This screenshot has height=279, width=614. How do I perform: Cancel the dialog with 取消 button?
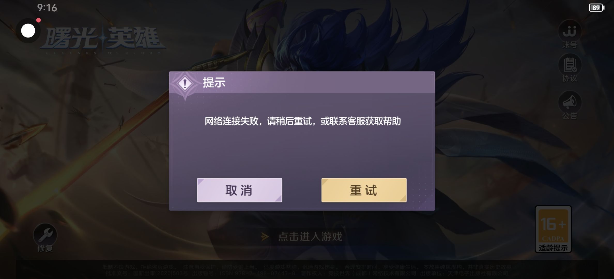pyautogui.click(x=239, y=190)
